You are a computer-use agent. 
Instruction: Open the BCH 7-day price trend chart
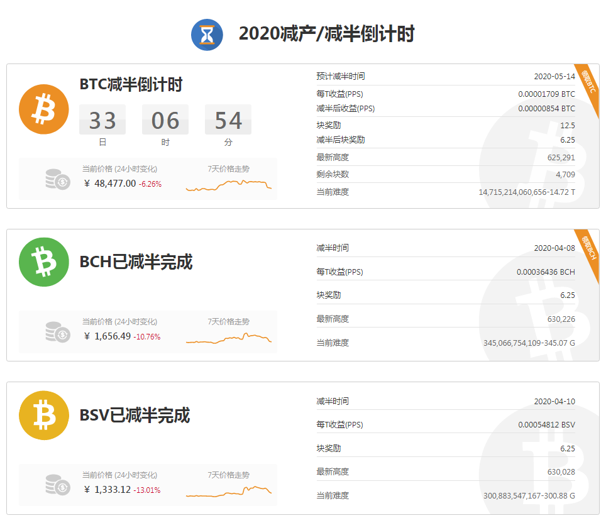tap(229, 338)
